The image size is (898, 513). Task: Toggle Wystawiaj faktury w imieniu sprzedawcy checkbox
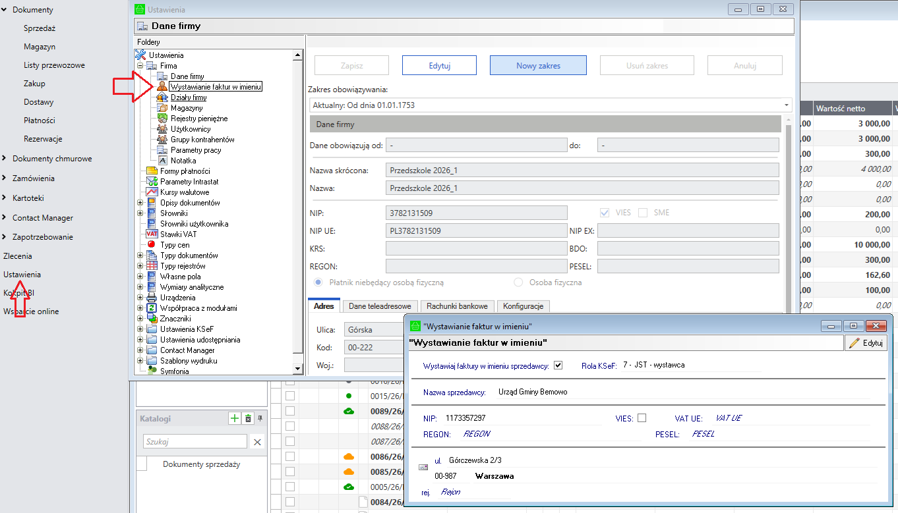click(x=558, y=365)
